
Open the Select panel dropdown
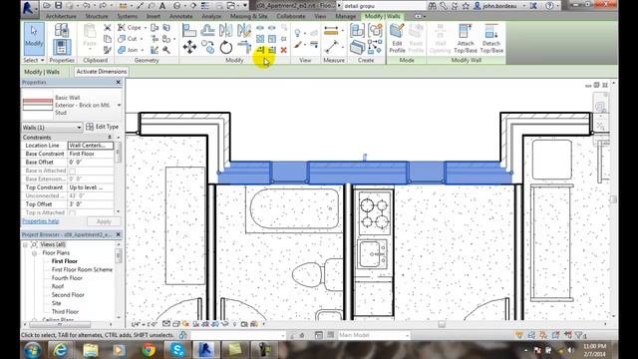[34, 60]
